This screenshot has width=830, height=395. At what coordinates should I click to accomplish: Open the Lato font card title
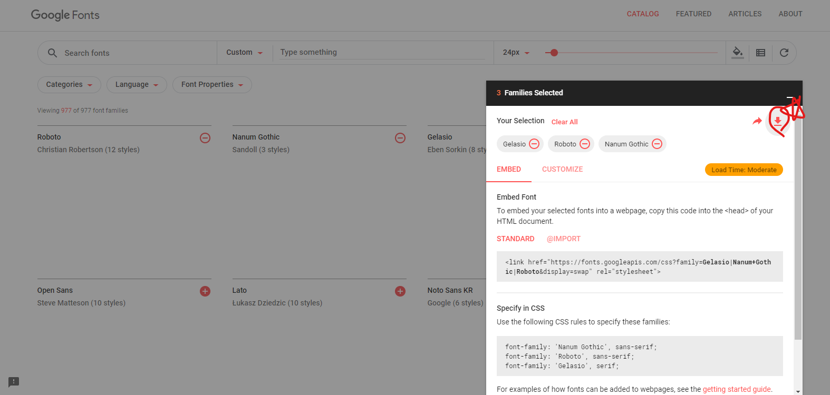coord(239,290)
